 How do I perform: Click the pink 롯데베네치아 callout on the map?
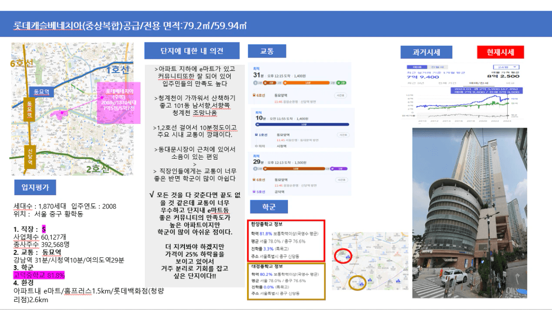(119, 103)
